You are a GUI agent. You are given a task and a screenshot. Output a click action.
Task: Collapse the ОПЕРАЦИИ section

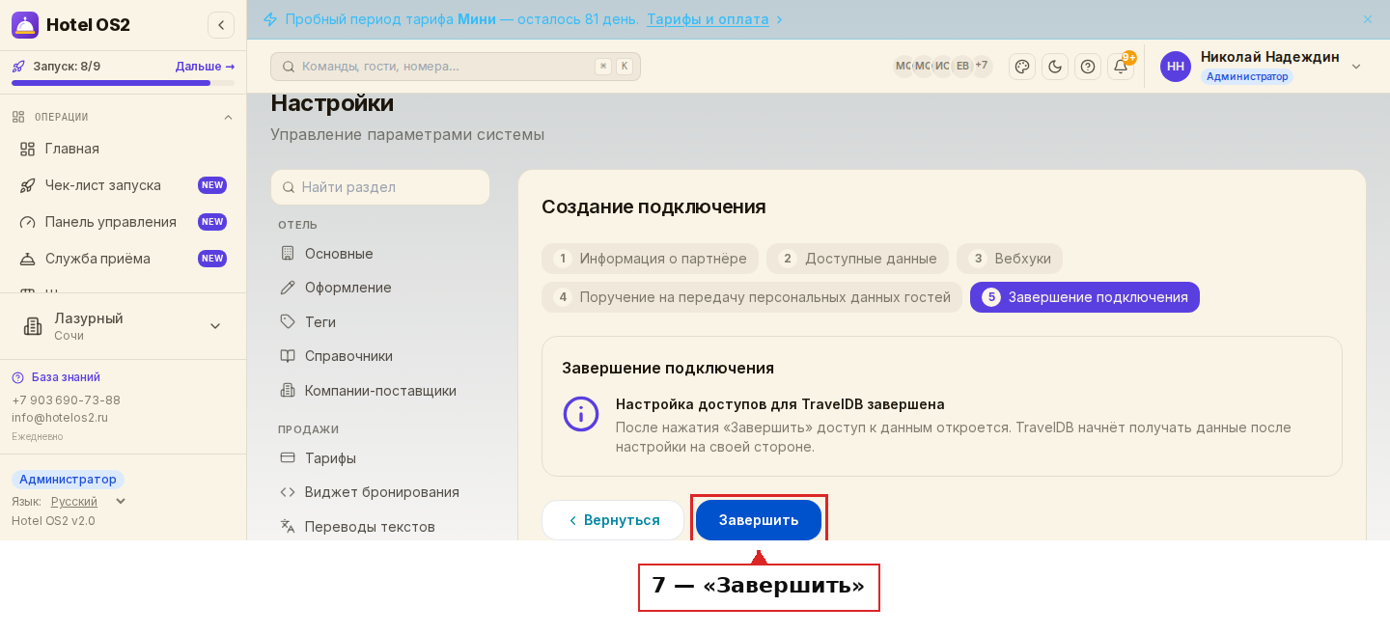228,117
